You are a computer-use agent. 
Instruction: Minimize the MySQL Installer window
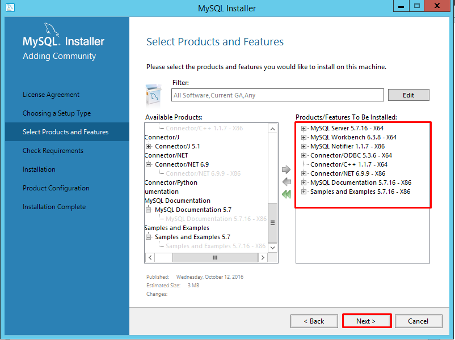pyautogui.click(x=401, y=6)
